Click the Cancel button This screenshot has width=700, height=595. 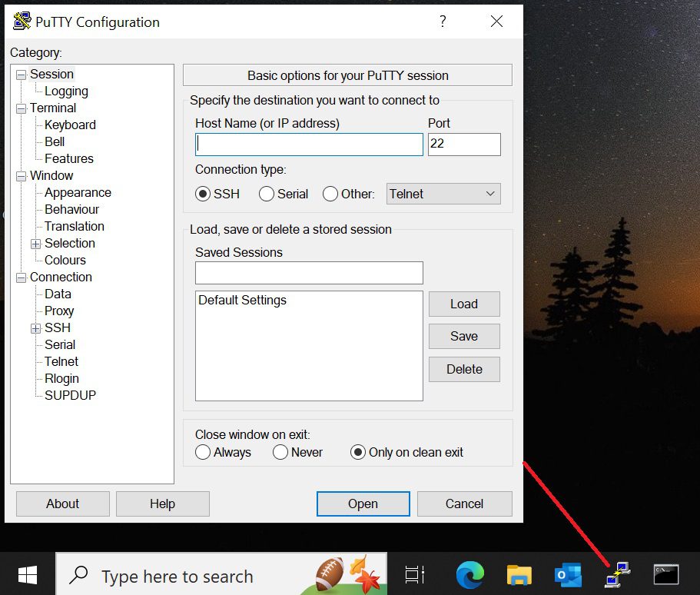[465, 504]
